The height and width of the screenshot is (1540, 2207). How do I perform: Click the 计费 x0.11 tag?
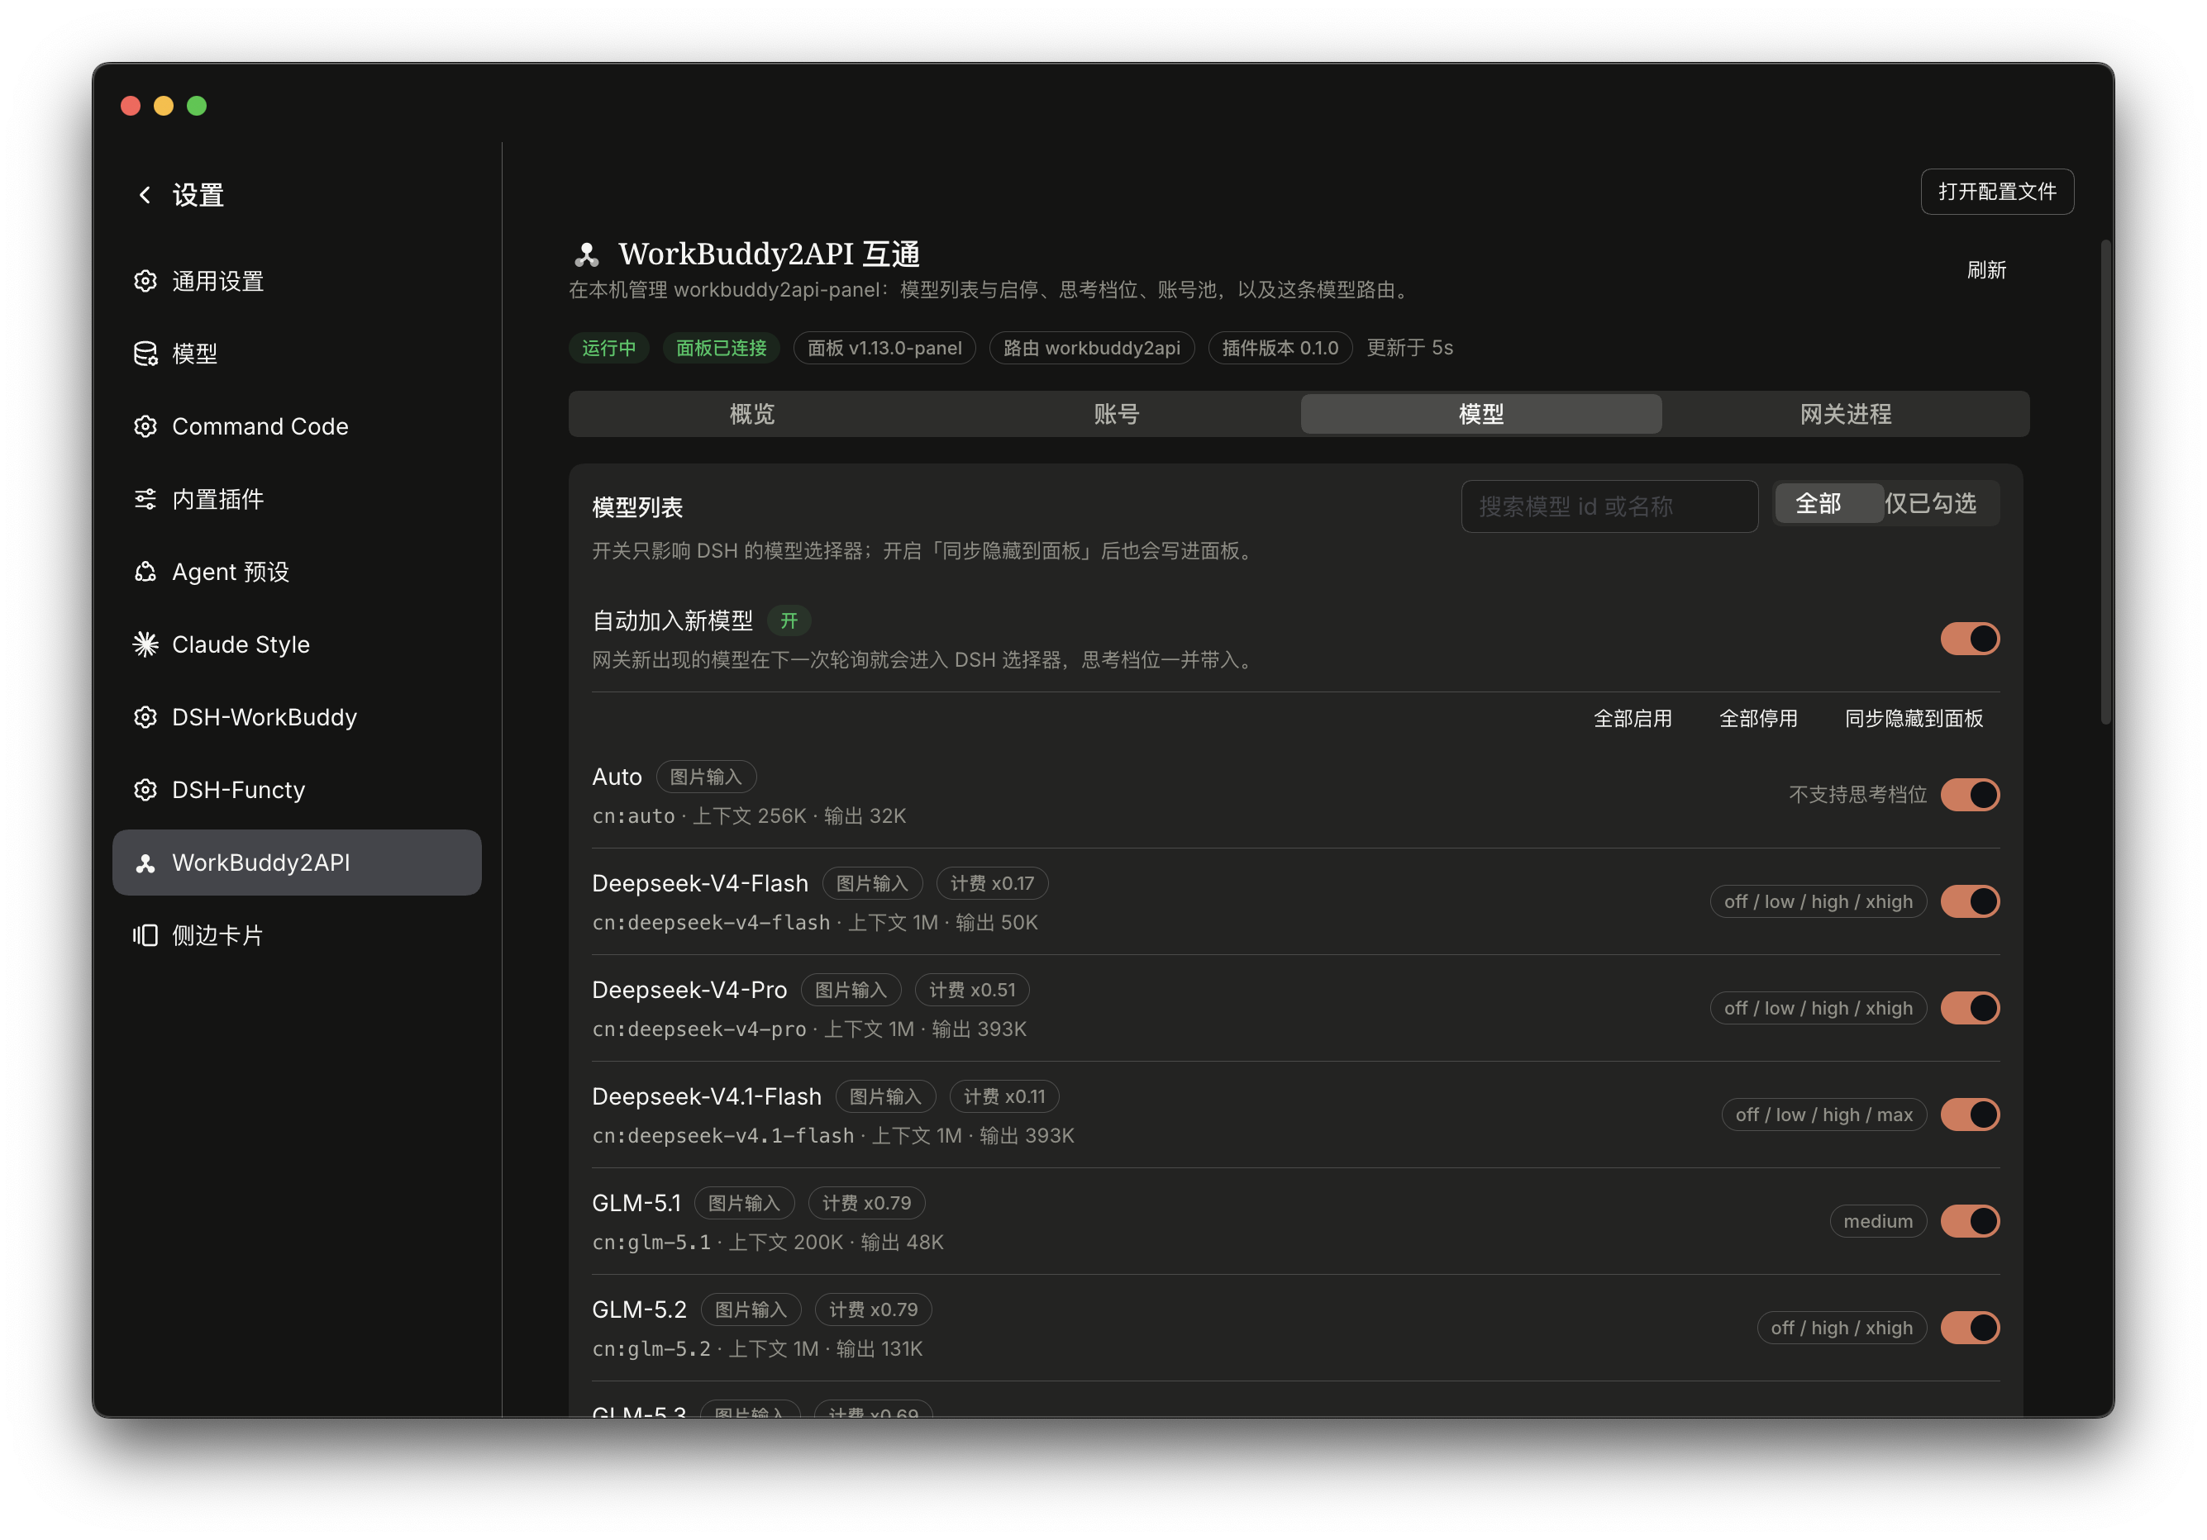pos(1003,1096)
